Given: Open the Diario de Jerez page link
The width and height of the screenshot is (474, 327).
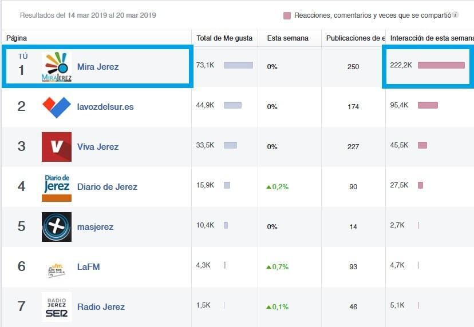Looking at the screenshot, I should pyautogui.click(x=107, y=187).
